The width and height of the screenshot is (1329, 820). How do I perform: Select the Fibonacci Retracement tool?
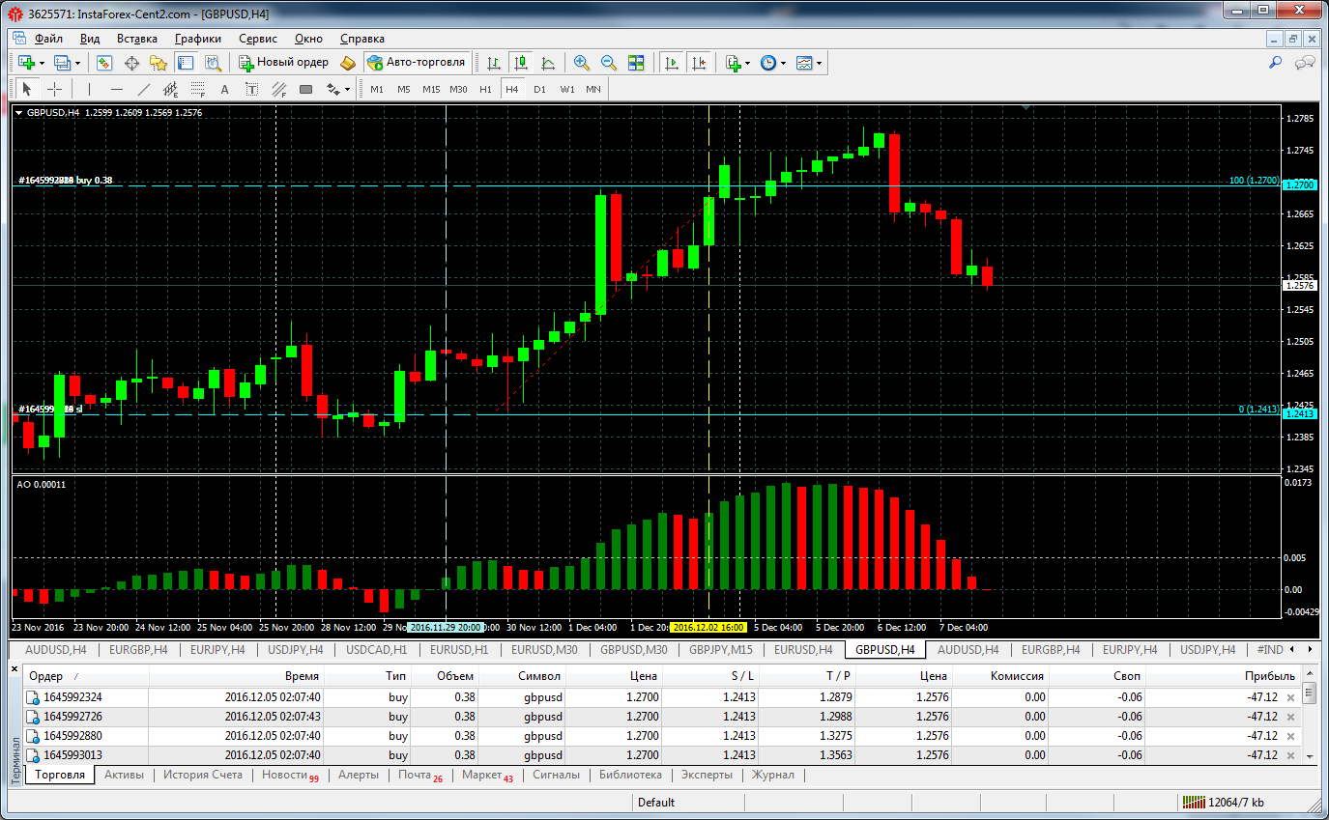198,89
